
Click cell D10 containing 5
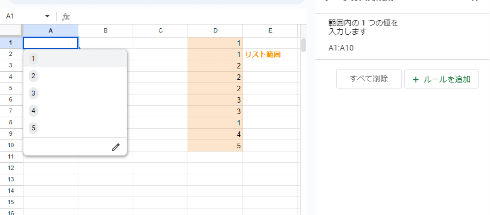(x=215, y=146)
